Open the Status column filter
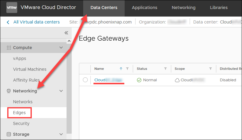 pos(165,69)
